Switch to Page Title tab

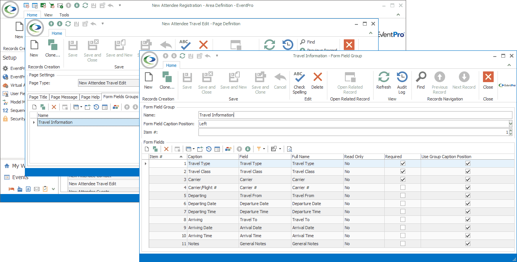(38, 97)
